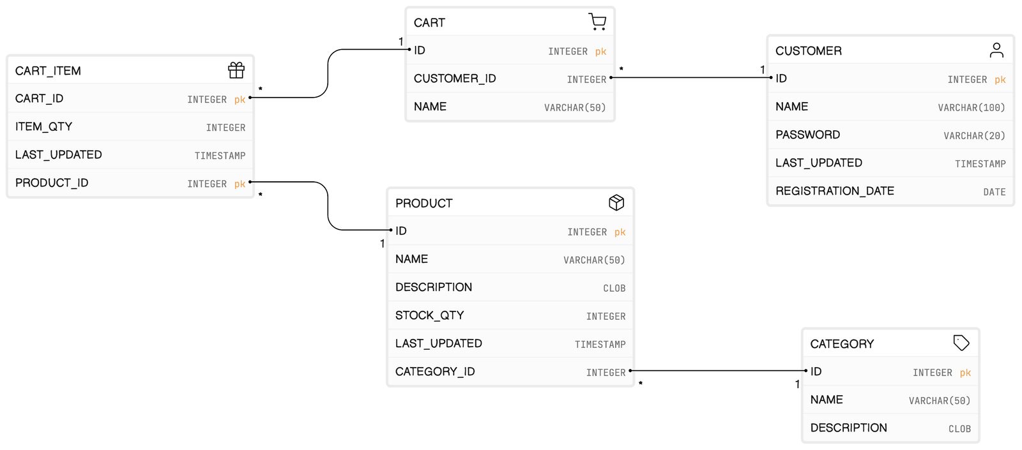Image resolution: width=1022 pixels, height=450 pixels.
Task: Click the gift icon on CART_ITEM table
Action: tap(236, 70)
